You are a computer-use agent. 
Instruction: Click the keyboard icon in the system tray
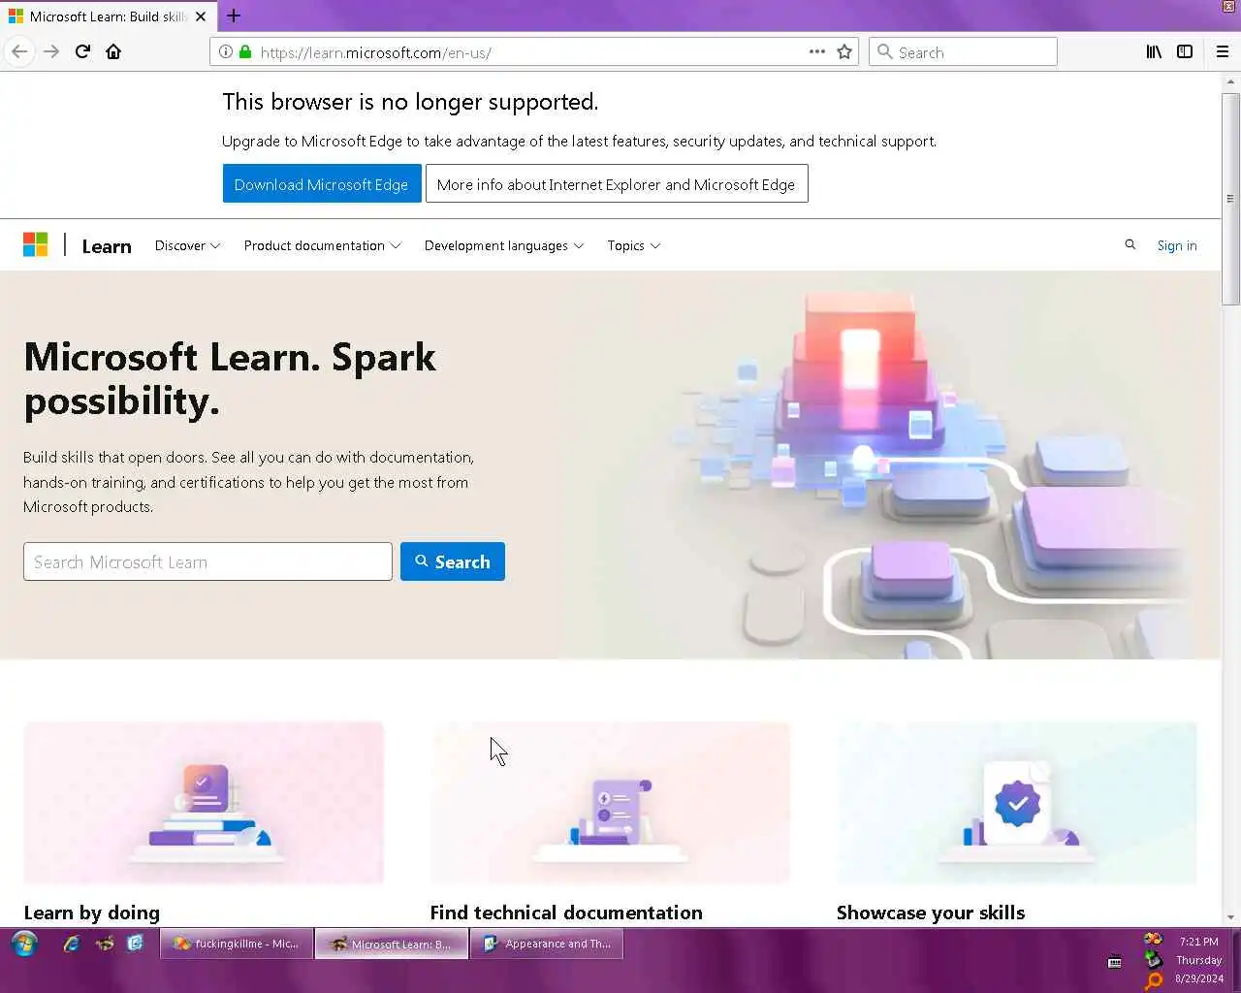pos(1115,962)
